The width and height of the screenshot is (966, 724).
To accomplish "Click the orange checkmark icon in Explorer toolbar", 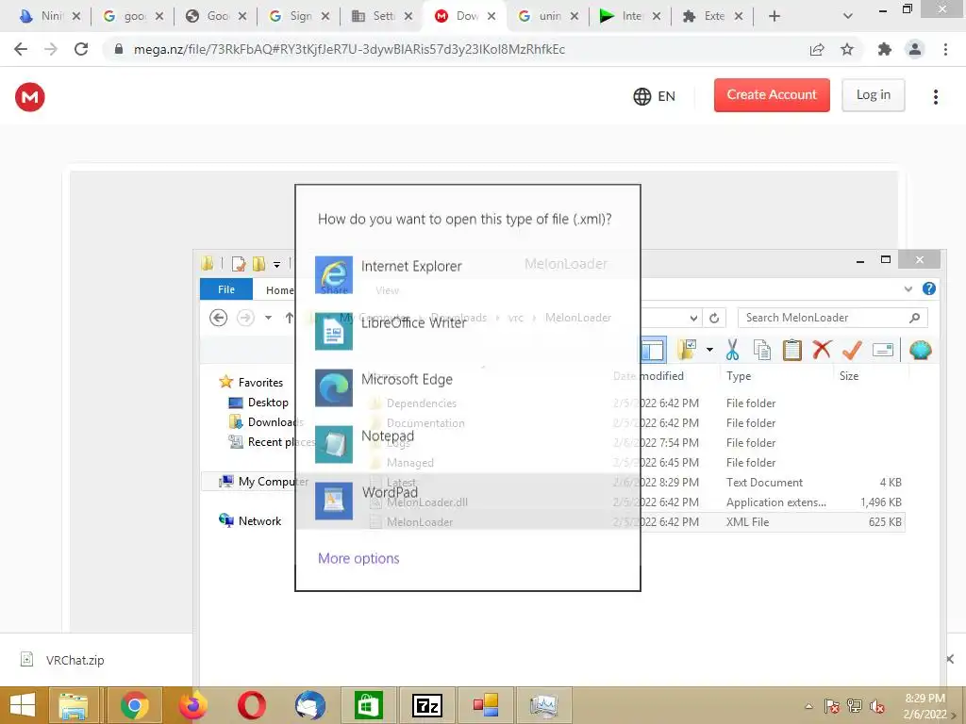I will 852,350.
